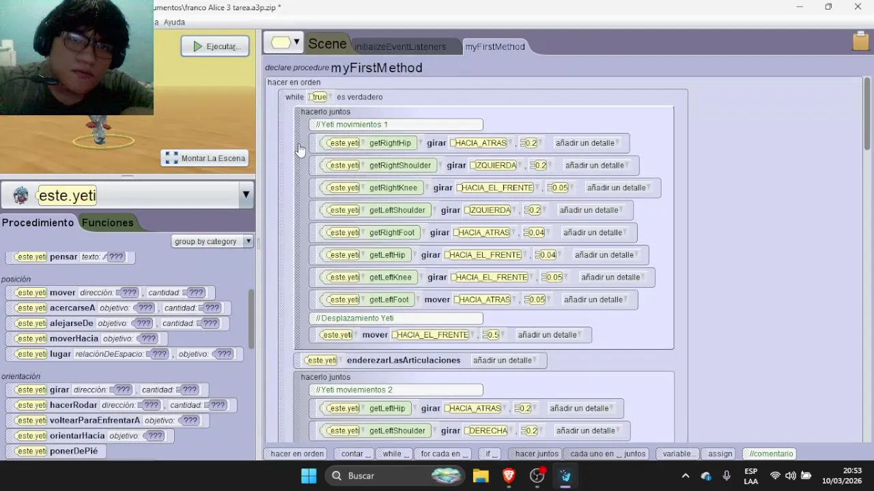Change 0.05 amount on getRightKnee row
Viewport: 874px width, 491px height.
pos(559,188)
